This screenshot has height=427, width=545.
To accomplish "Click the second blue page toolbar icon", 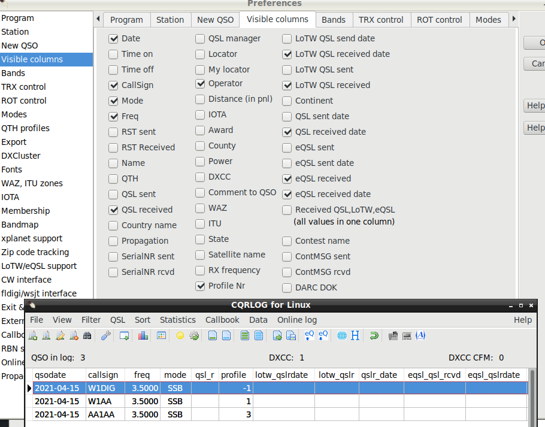I will pos(226,335).
